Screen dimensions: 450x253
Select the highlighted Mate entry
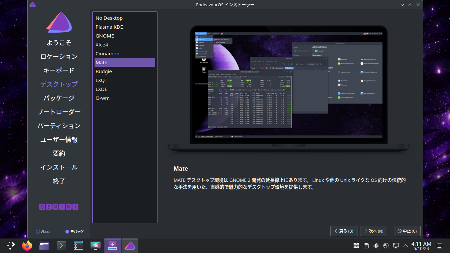coord(125,63)
